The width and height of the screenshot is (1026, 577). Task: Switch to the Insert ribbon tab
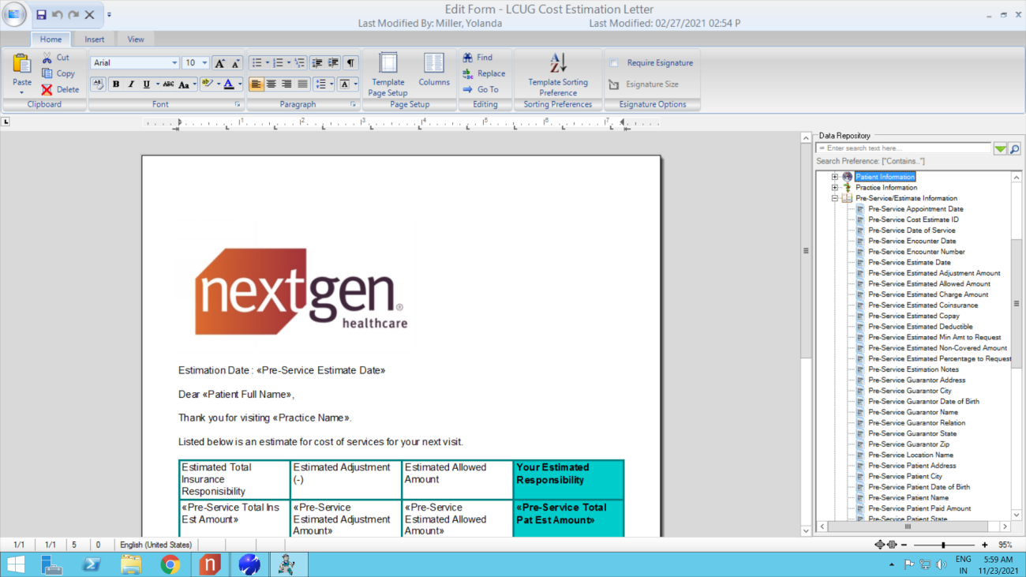pyautogui.click(x=95, y=39)
